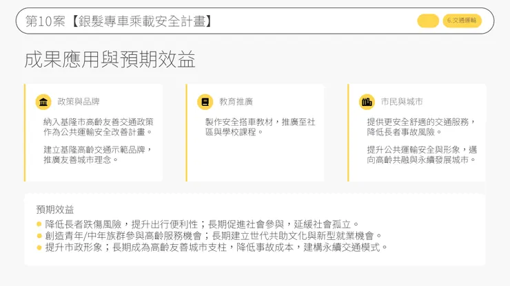Click the city buildings icon beside 市民與城市
The image size is (510, 286).
[367, 102]
